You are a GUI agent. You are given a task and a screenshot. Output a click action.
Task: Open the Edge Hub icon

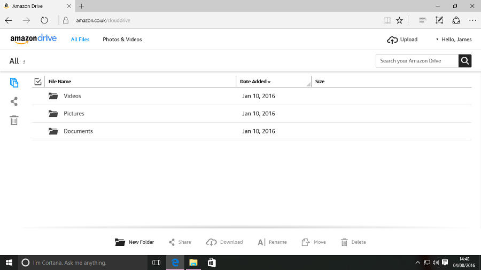(423, 20)
